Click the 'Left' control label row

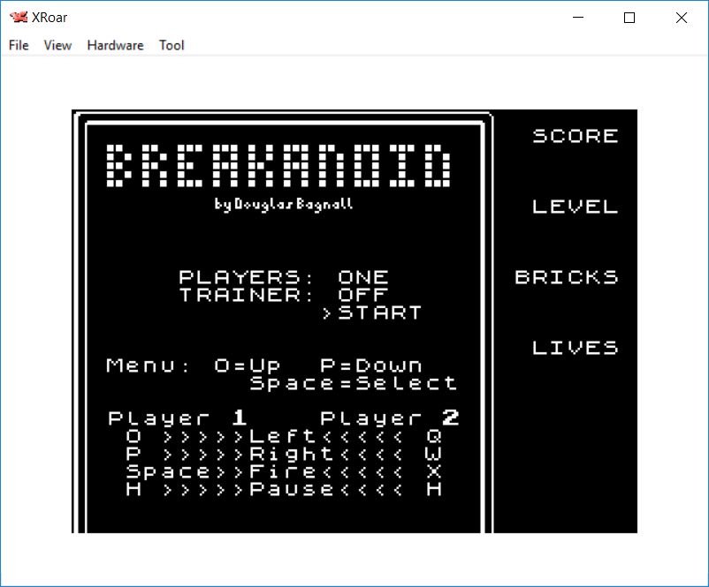(x=284, y=436)
